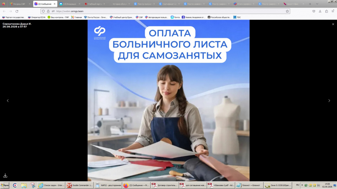Switch to the NAPS2 taskbar window
This screenshot has height=189, width=337.
108,185
